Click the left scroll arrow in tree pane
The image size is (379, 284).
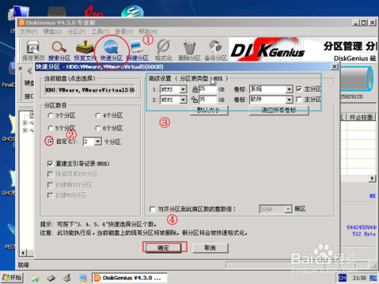pos(23,253)
